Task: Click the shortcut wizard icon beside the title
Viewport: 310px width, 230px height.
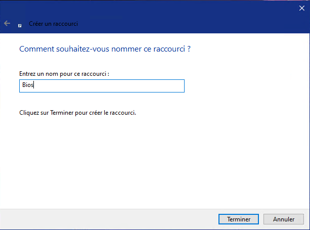Action: pos(20,24)
